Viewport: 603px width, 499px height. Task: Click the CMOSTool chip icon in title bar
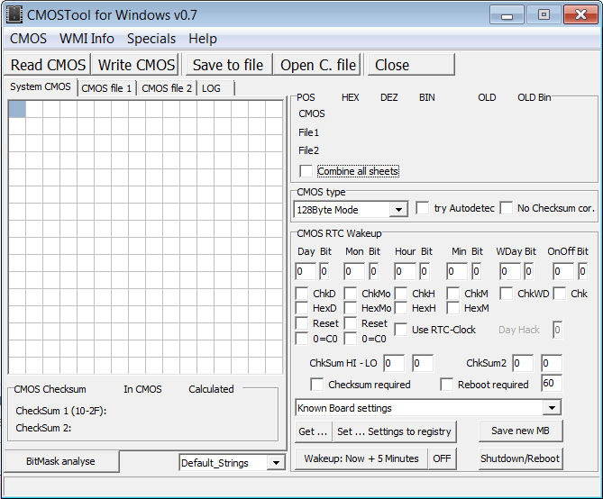14,14
